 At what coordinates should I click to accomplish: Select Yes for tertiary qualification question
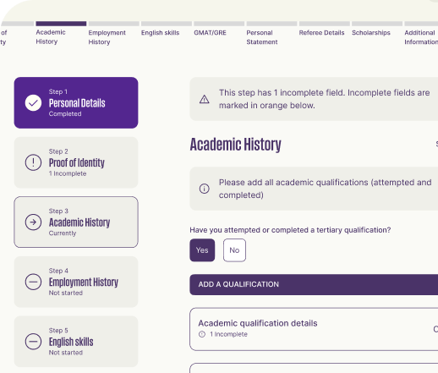tap(202, 250)
